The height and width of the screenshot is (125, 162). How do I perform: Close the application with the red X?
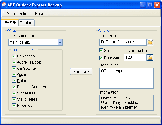coord(157,5)
